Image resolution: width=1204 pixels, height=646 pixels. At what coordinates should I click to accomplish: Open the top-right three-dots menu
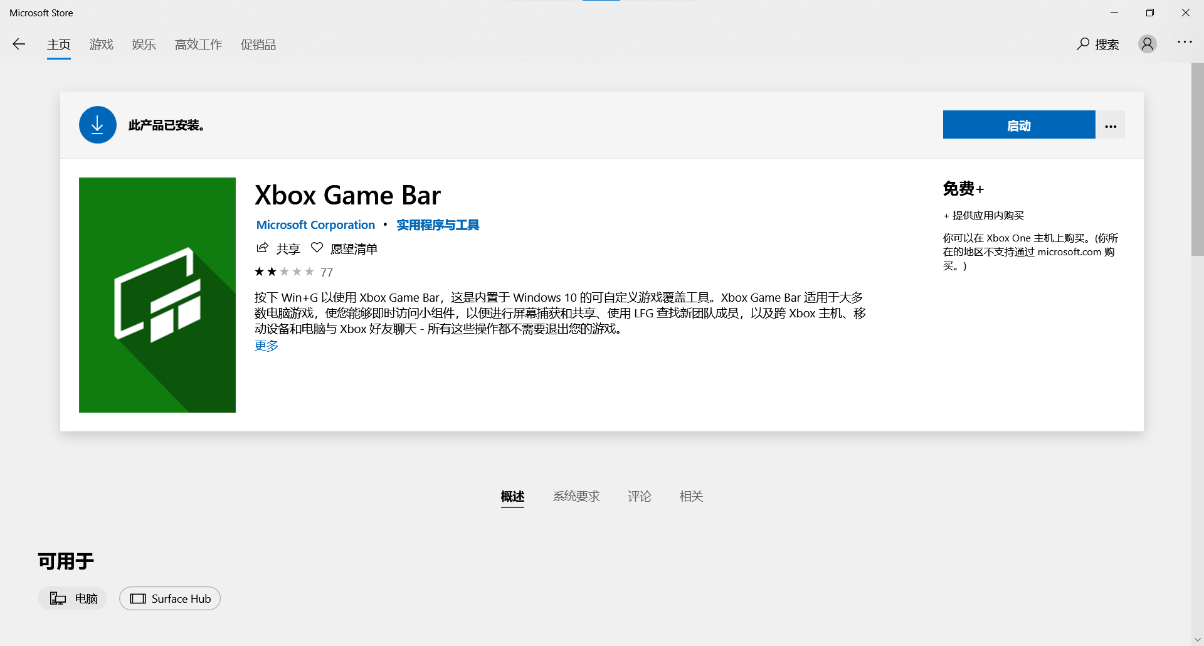click(1185, 42)
